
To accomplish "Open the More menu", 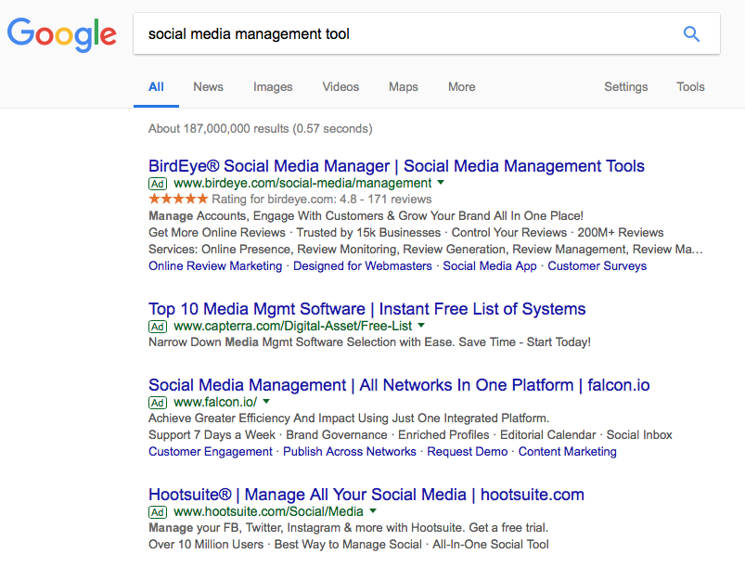I will point(461,86).
